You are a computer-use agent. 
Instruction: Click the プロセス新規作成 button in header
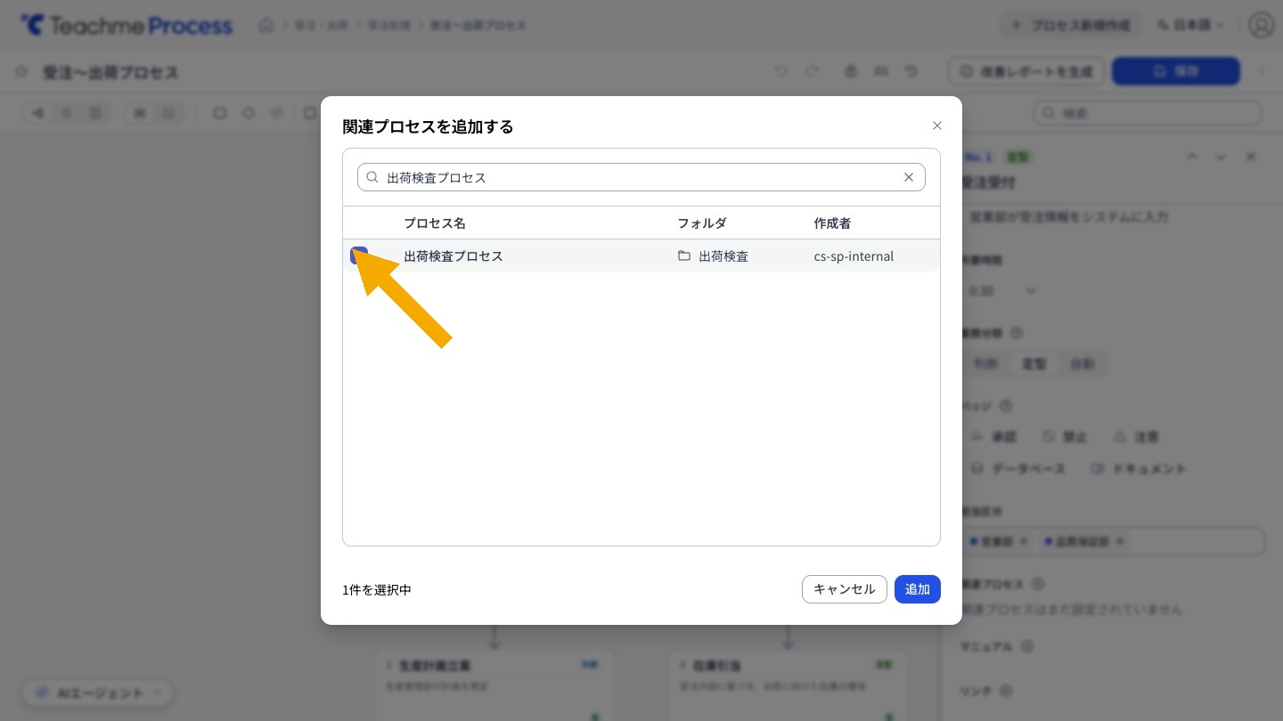[1072, 25]
